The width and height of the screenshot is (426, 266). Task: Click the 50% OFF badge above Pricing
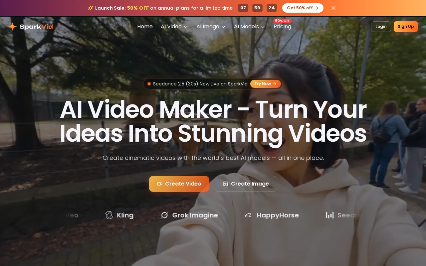[x=283, y=21]
